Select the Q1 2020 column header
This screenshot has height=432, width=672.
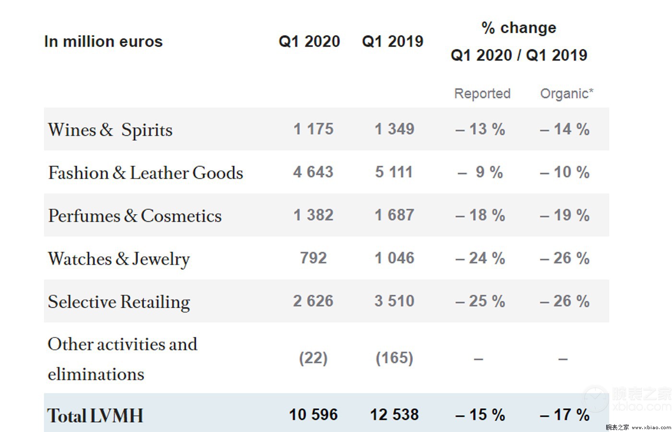[309, 42]
